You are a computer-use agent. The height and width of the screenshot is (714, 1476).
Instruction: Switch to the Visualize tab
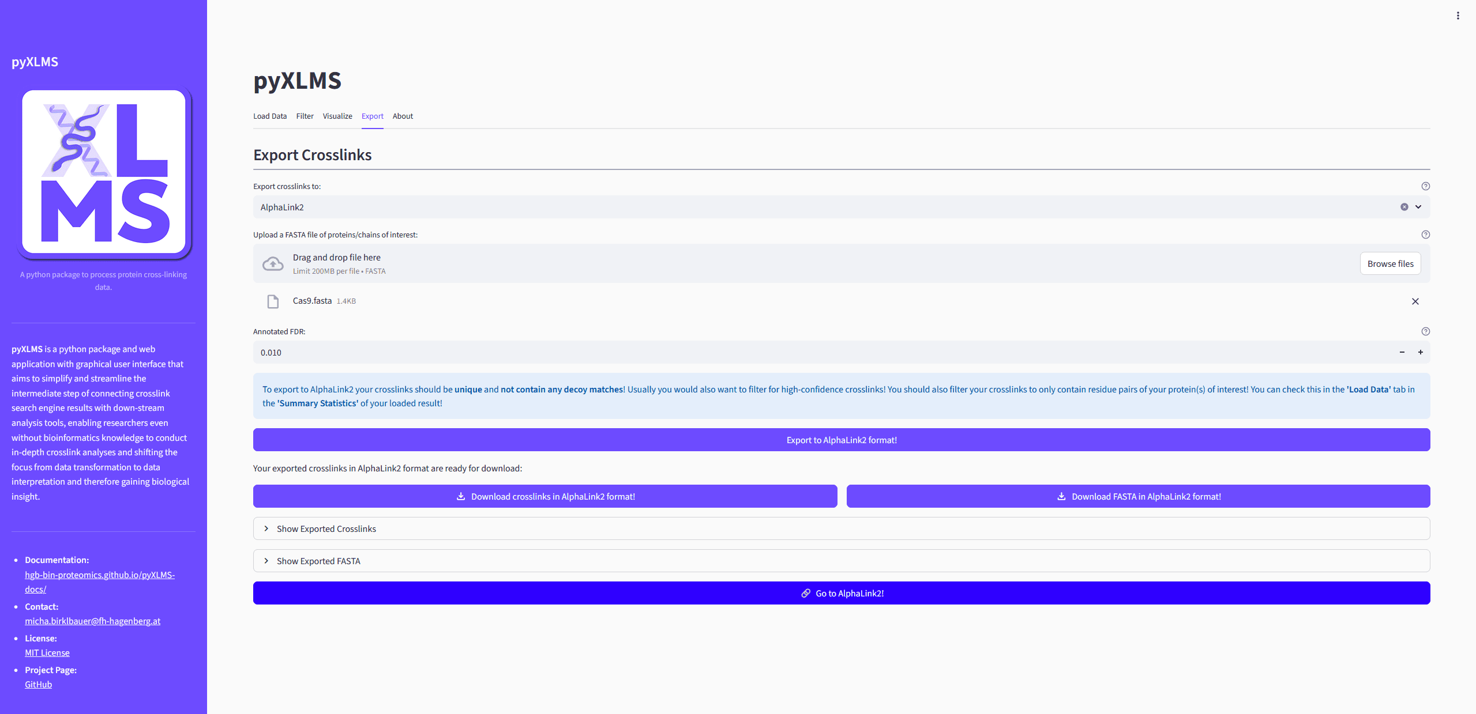pyautogui.click(x=337, y=116)
